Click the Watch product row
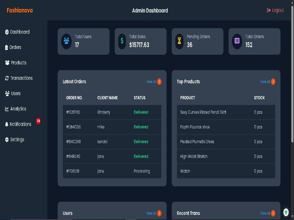The image size is (294, 220). tap(226, 171)
